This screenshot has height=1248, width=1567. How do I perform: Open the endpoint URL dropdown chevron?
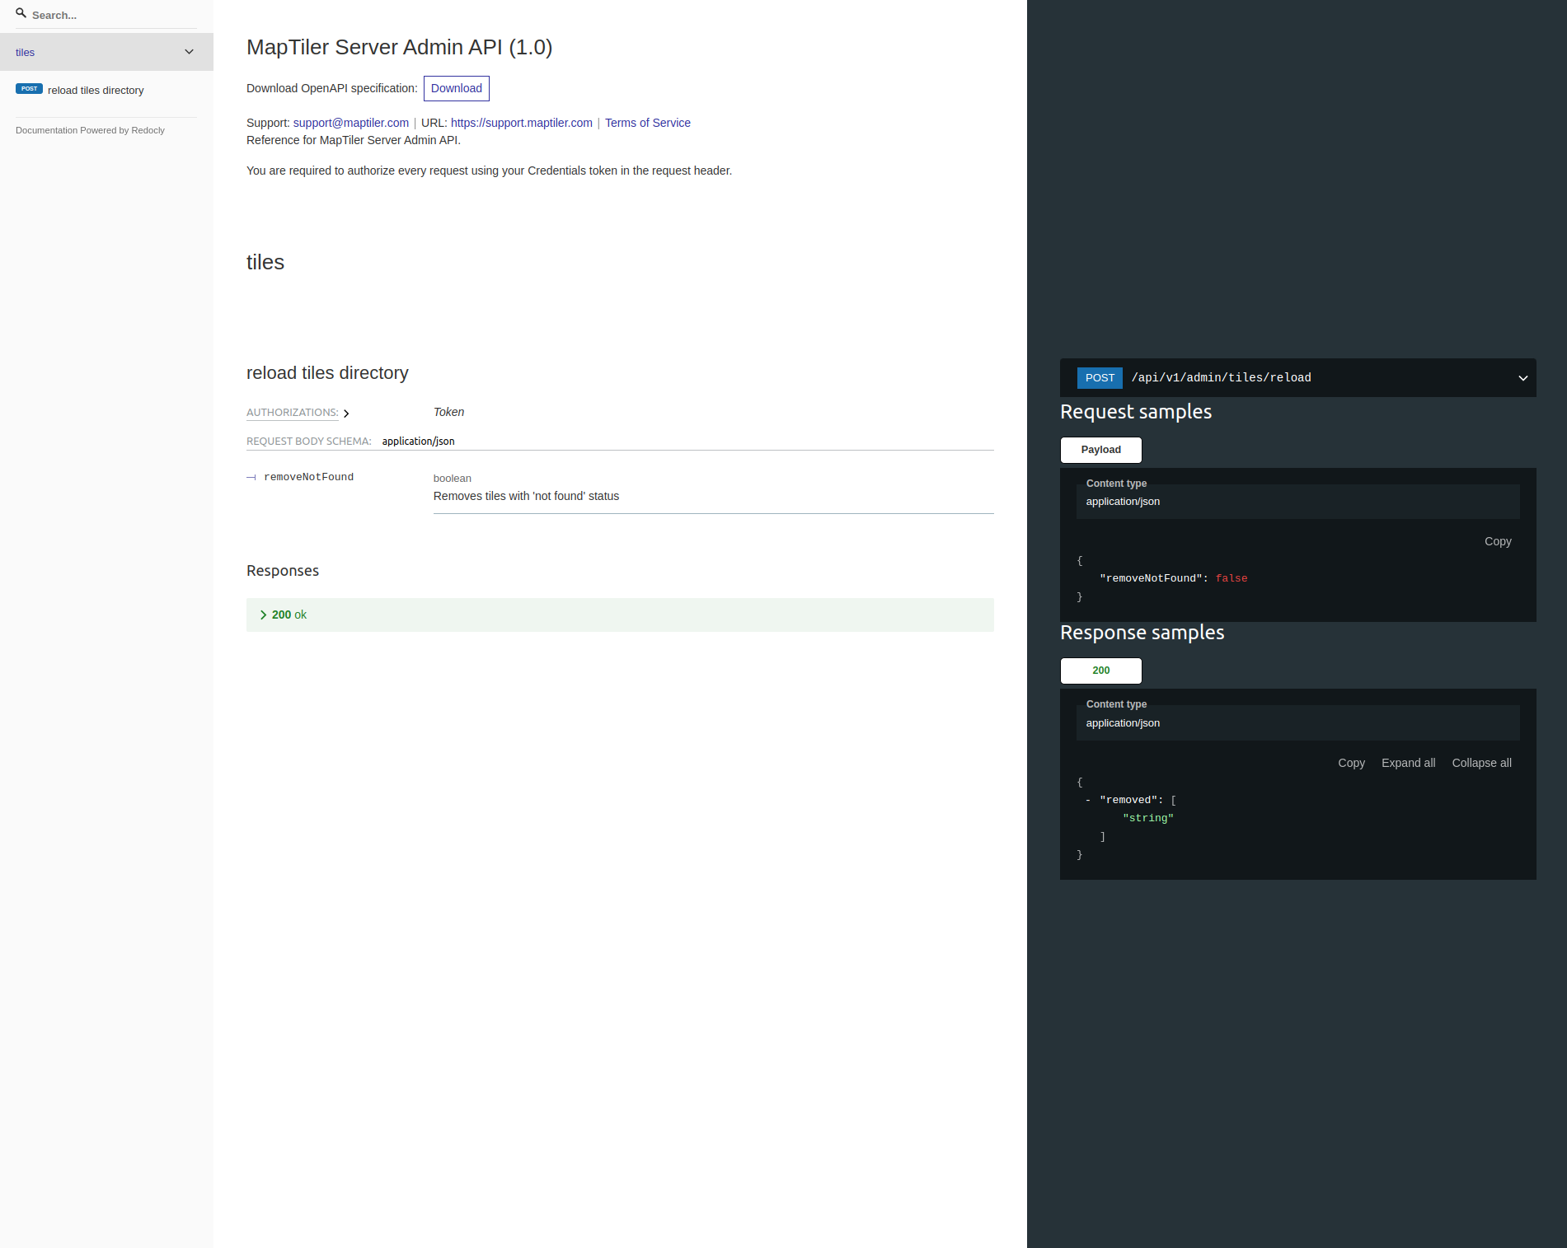[1522, 378]
